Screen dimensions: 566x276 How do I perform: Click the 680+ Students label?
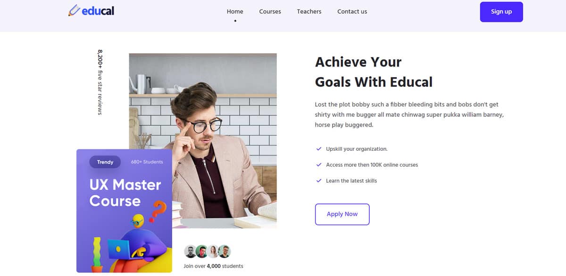tap(147, 162)
